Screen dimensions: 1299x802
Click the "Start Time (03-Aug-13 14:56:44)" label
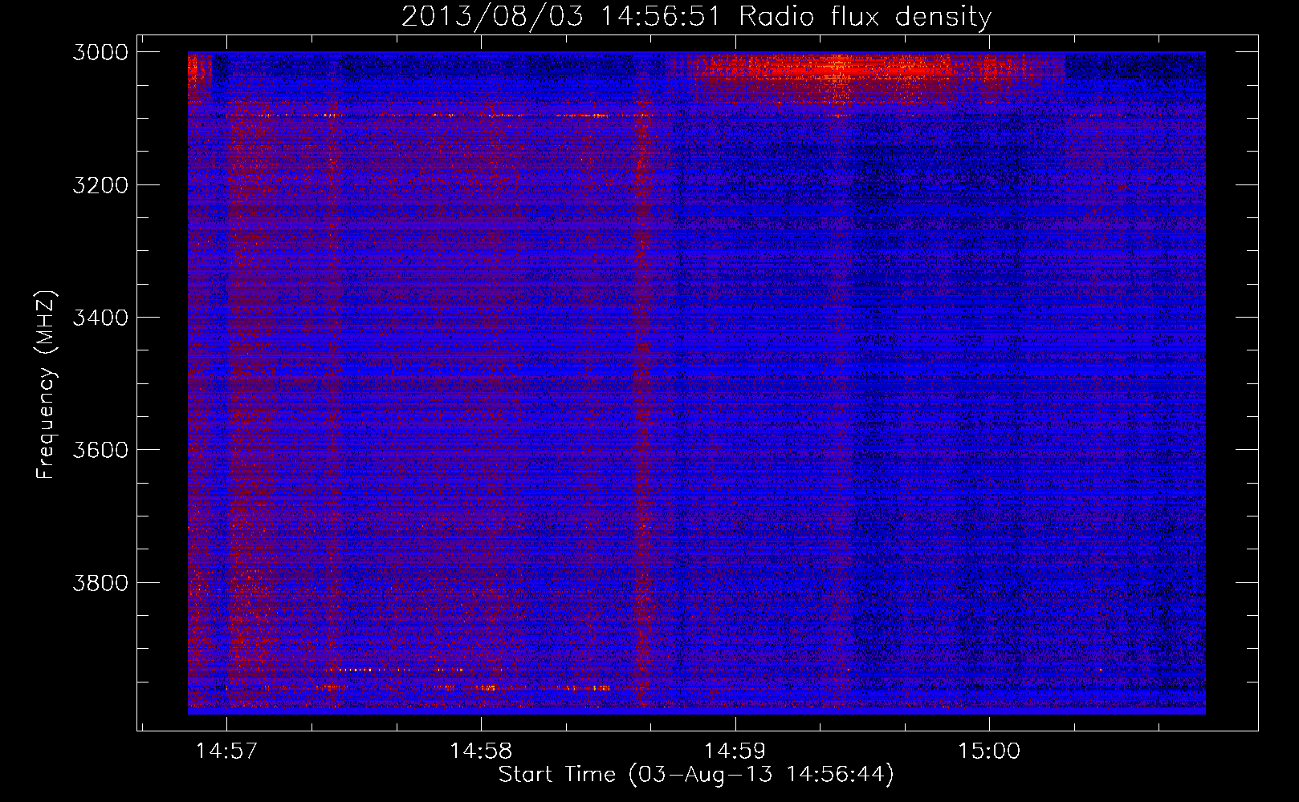pyautogui.click(x=696, y=775)
